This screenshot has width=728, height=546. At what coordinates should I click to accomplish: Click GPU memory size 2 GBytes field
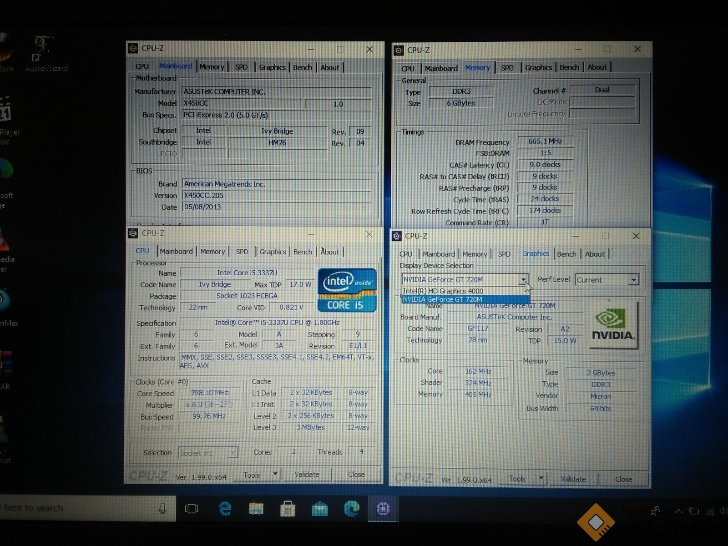click(x=601, y=373)
